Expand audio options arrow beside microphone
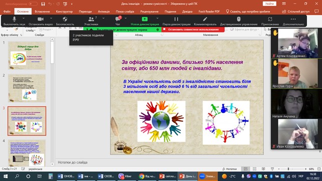322x181 pixels. [24, 18]
